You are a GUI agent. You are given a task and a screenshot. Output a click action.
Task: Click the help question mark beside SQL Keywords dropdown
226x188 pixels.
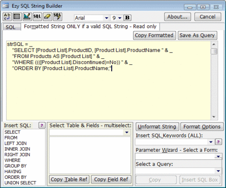click(218, 142)
